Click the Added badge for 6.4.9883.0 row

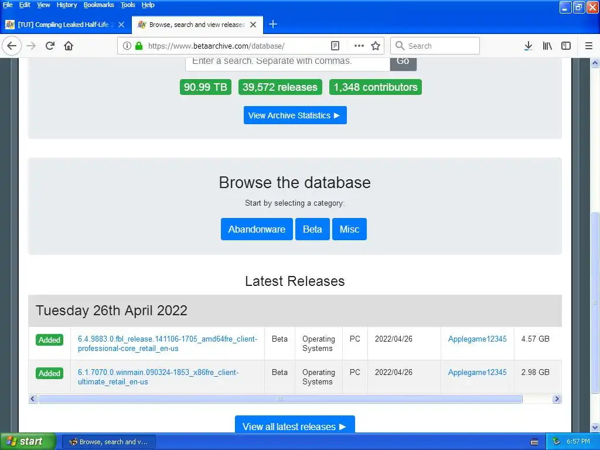49,340
